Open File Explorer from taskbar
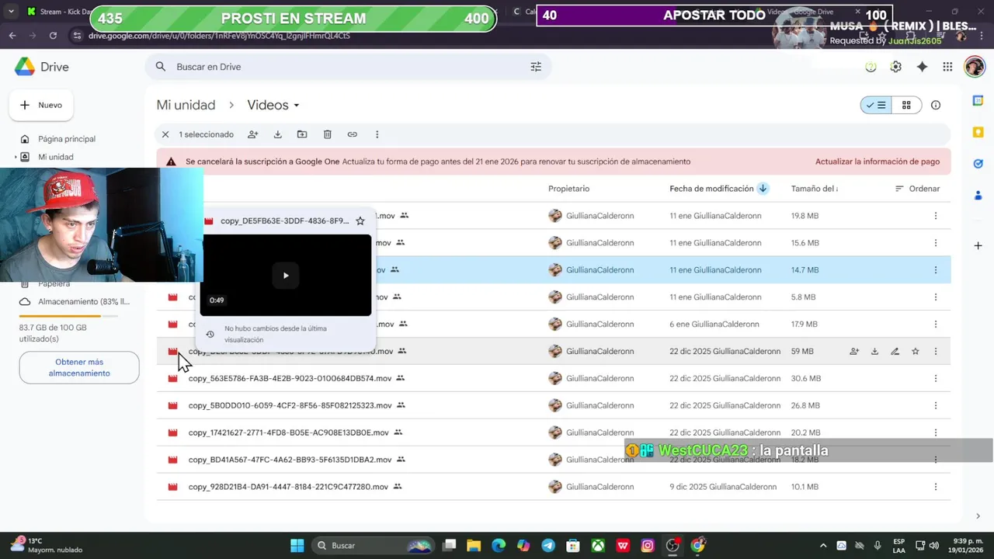This screenshot has height=559, width=994. [474, 546]
